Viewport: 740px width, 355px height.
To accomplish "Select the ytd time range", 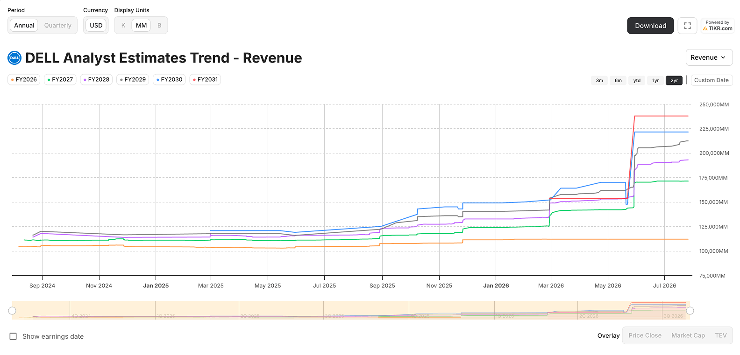I will (637, 80).
